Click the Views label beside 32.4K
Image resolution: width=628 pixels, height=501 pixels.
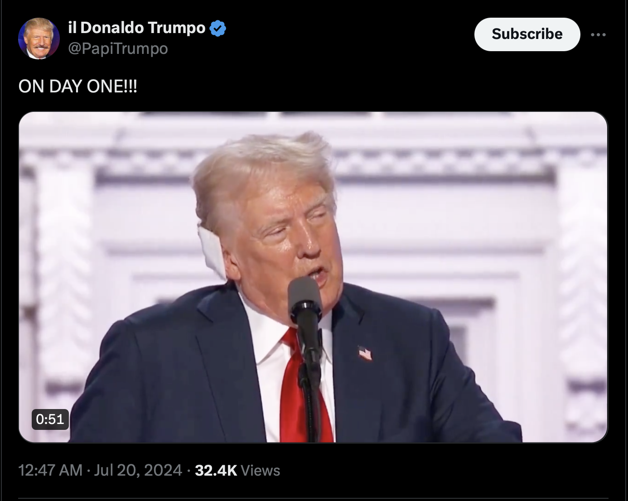pos(261,471)
